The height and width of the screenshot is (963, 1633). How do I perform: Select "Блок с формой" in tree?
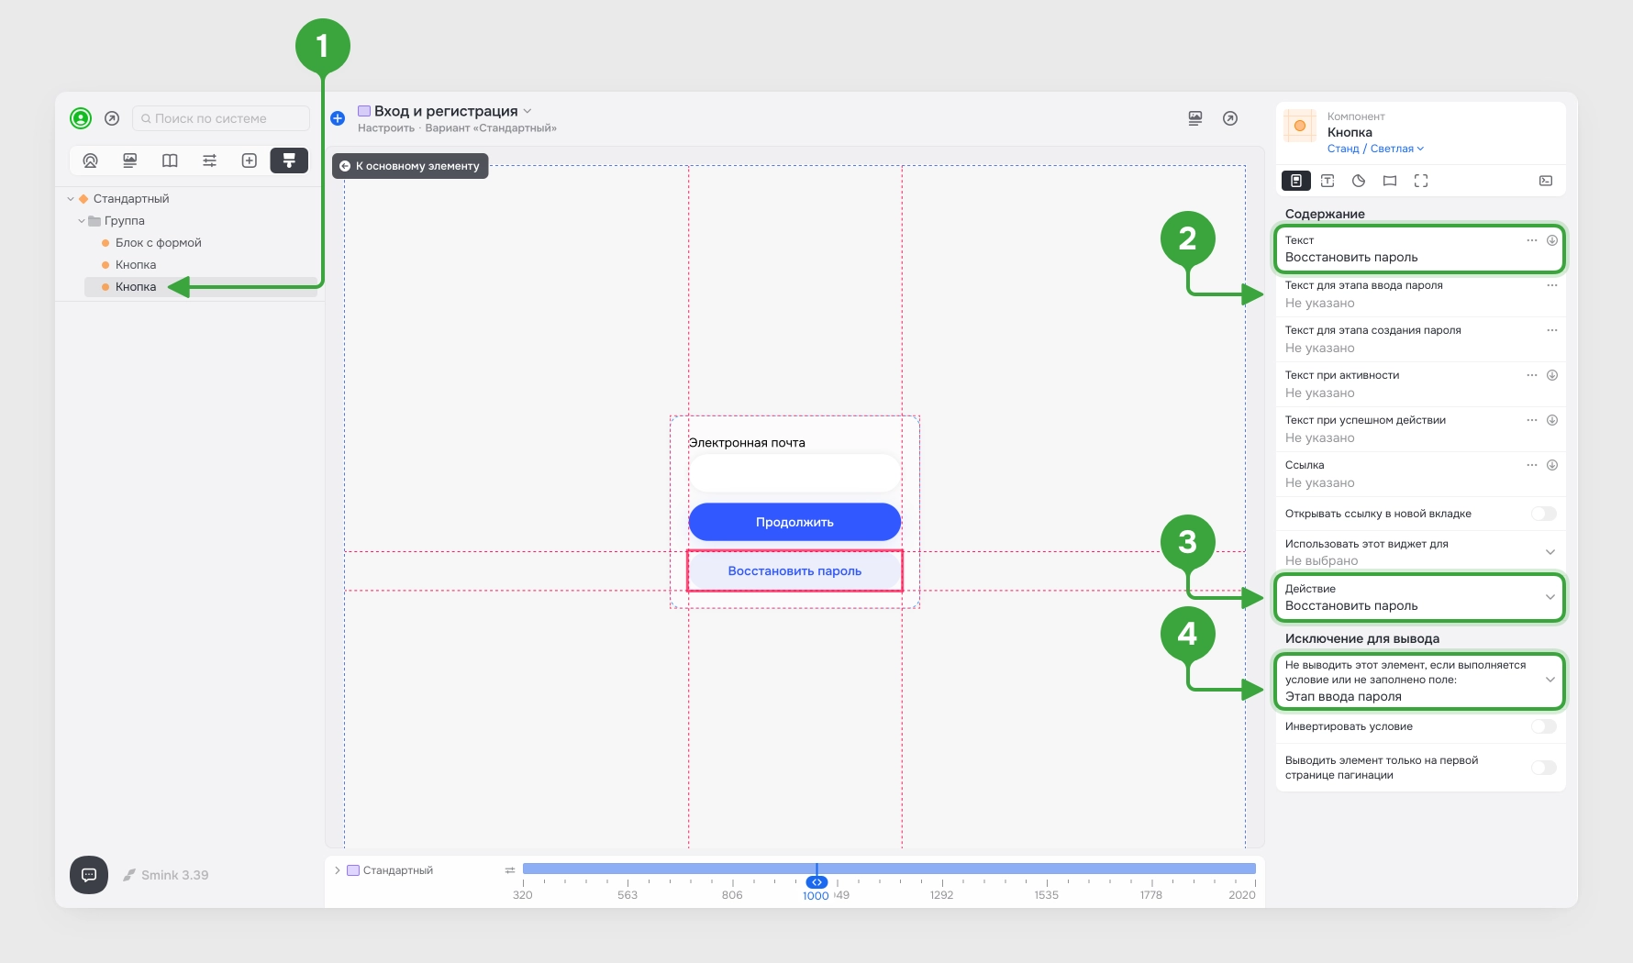[x=158, y=243]
